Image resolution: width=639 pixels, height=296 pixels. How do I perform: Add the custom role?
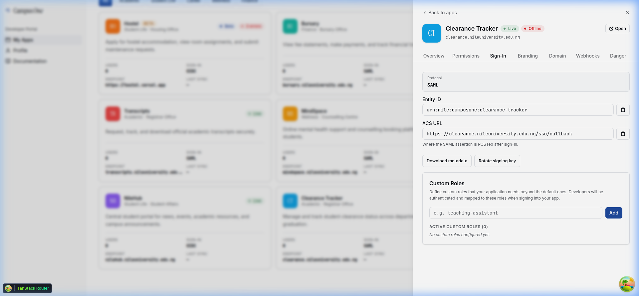[614, 213]
